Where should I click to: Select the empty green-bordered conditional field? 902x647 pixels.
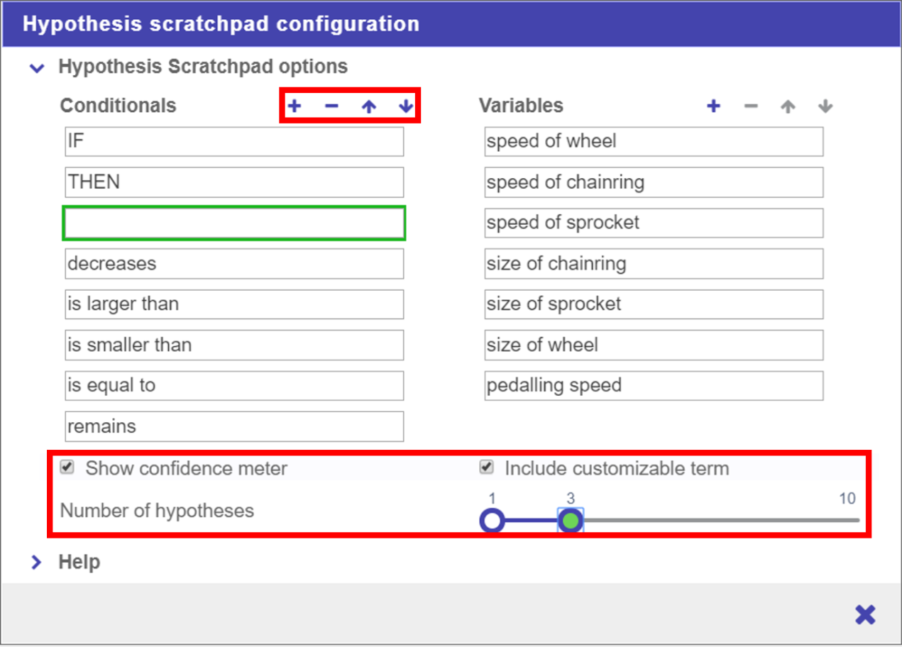[234, 223]
